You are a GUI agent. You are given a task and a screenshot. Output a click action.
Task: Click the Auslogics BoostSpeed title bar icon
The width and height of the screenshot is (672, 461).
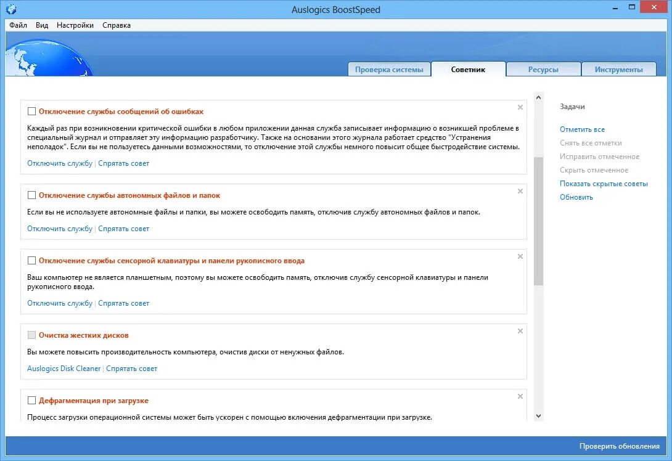click(11, 9)
